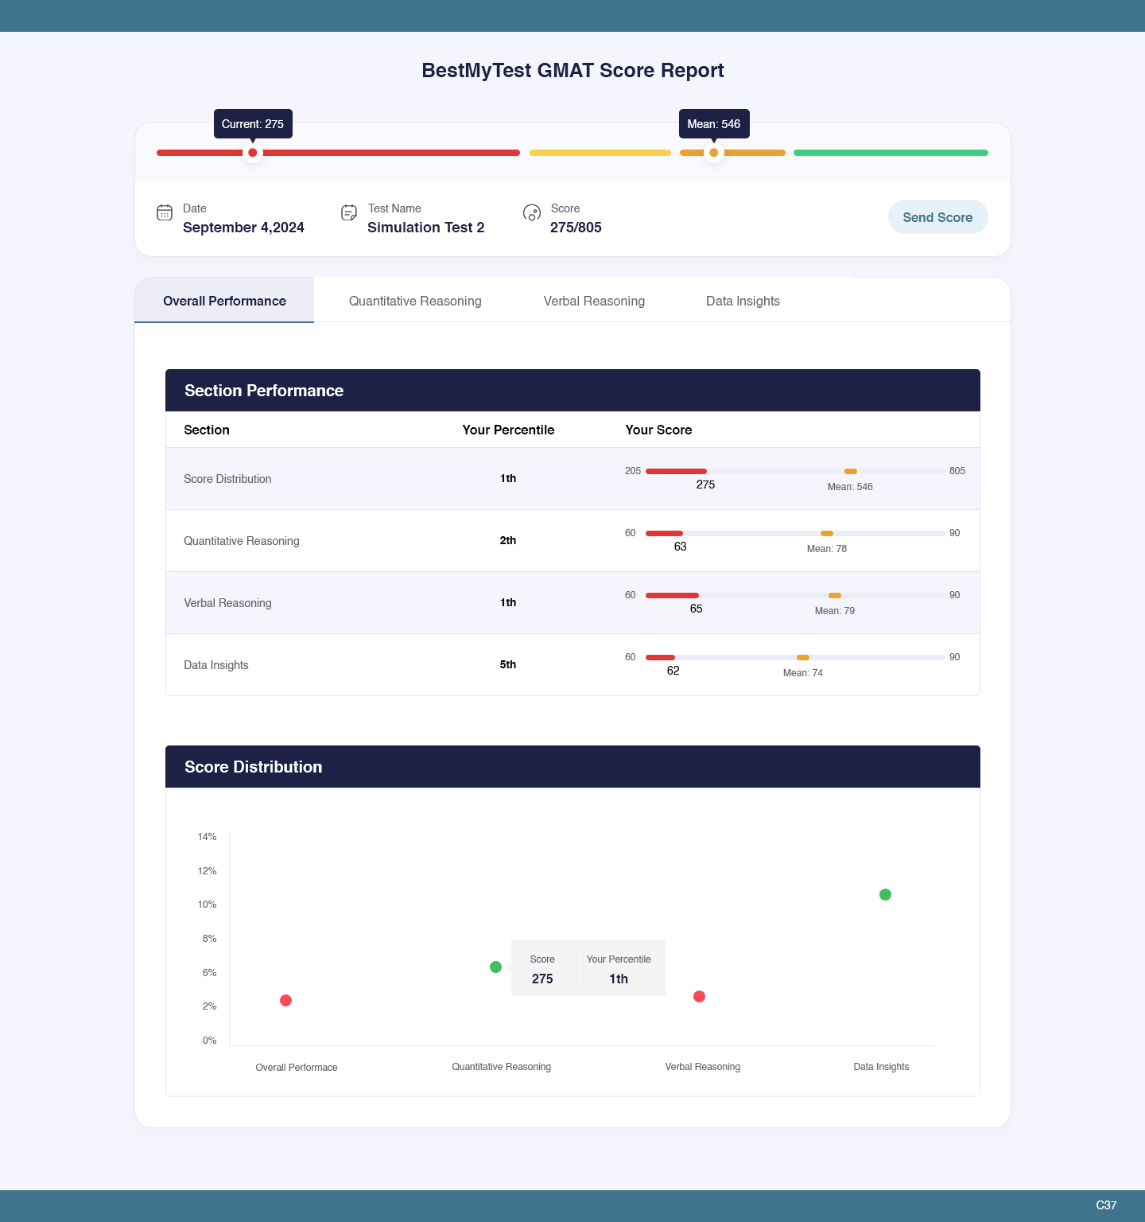Click the 14% y-axis label
This screenshot has width=1145, height=1222.
coord(207,837)
